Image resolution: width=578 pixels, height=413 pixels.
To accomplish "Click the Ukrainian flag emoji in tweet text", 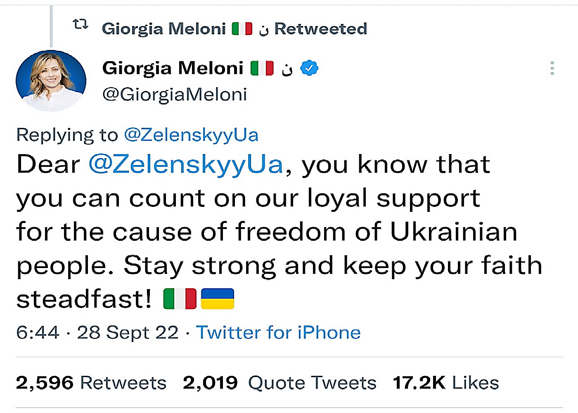I will (x=218, y=299).
